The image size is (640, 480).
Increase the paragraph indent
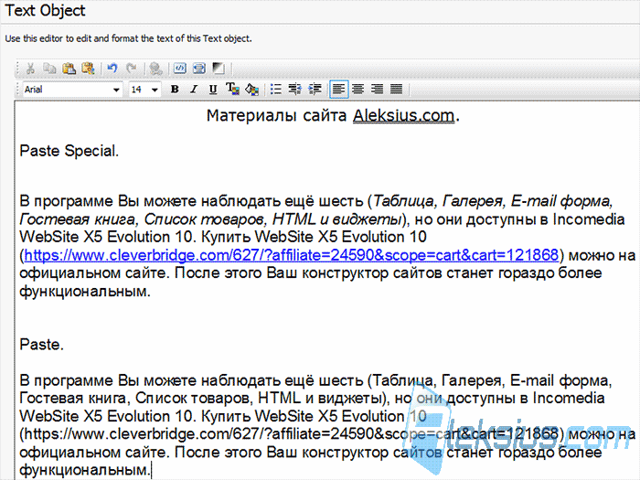[315, 89]
